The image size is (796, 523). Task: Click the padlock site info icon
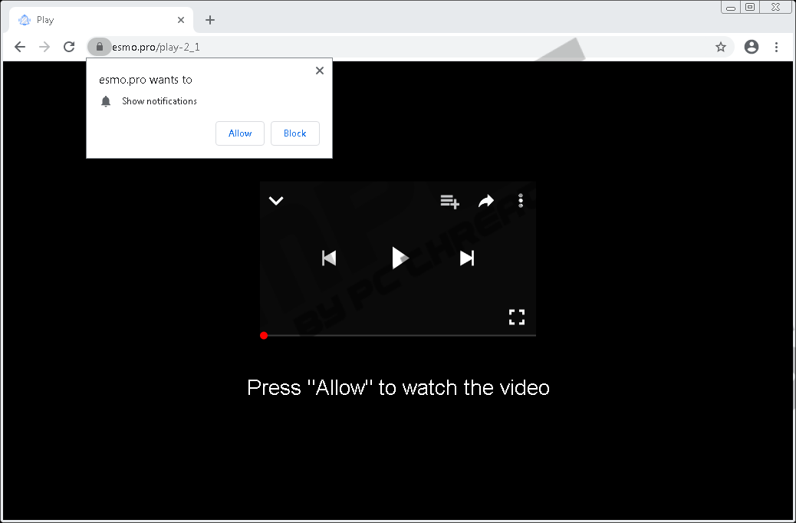[x=99, y=47]
